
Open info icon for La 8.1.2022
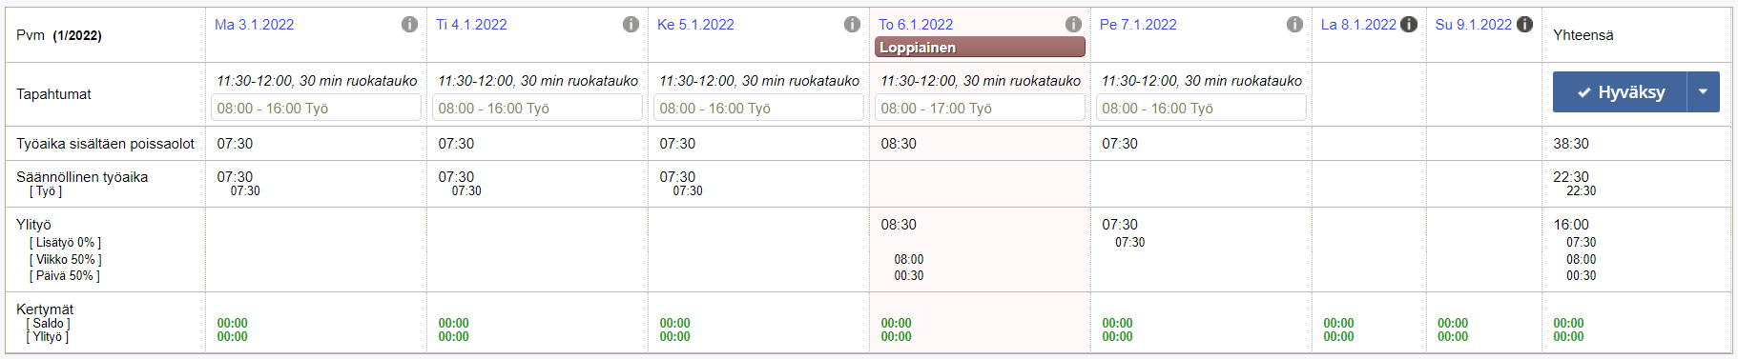point(1409,25)
